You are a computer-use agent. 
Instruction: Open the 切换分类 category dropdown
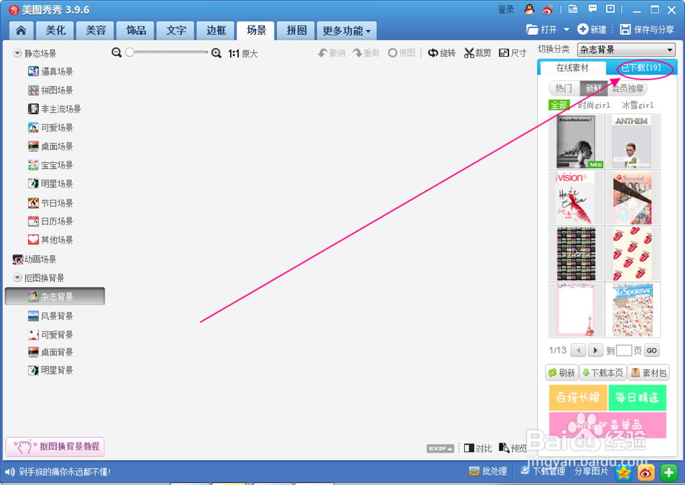coord(626,49)
